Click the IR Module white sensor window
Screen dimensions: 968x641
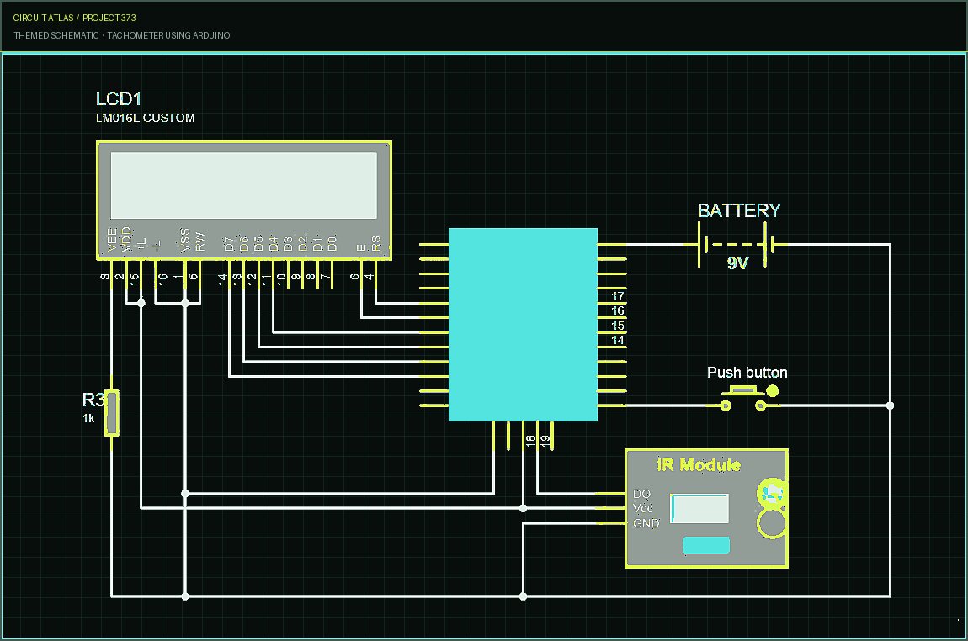699,508
